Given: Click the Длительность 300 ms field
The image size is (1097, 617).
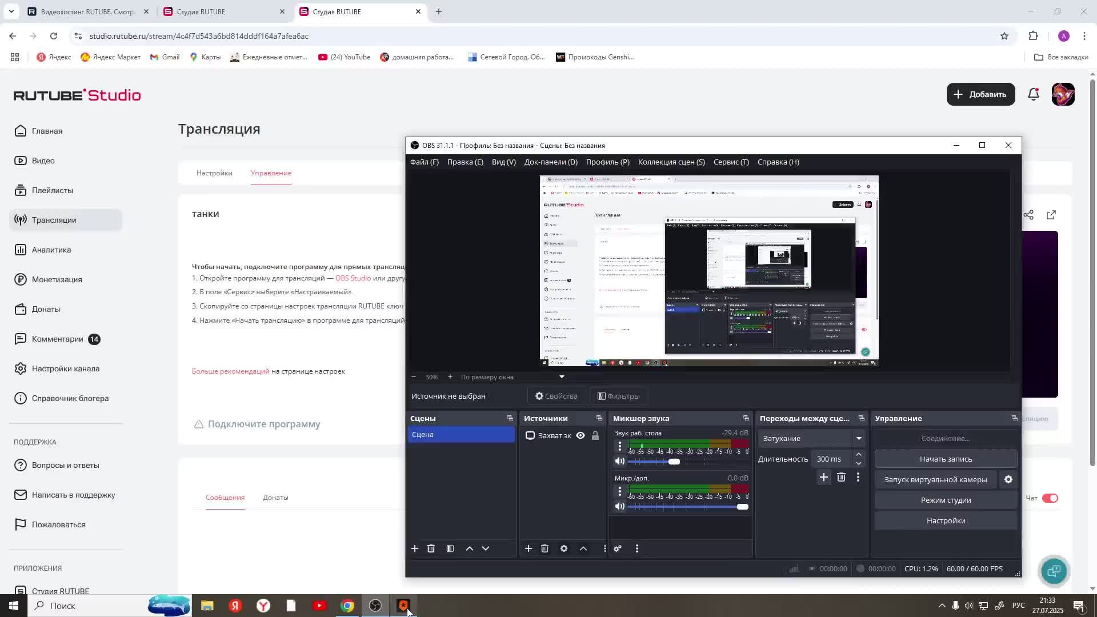Looking at the screenshot, I should (832, 459).
